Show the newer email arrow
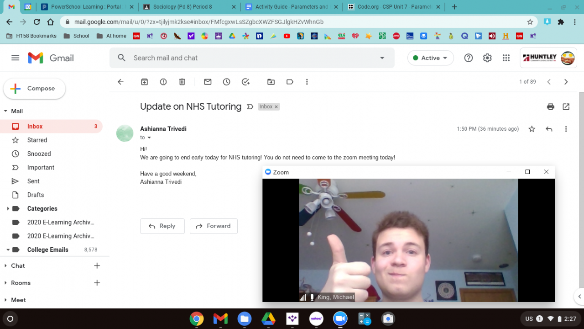This screenshot has width=584, height=329. (549, 82)
